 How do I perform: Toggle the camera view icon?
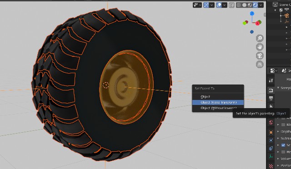(x=260, y=55)
